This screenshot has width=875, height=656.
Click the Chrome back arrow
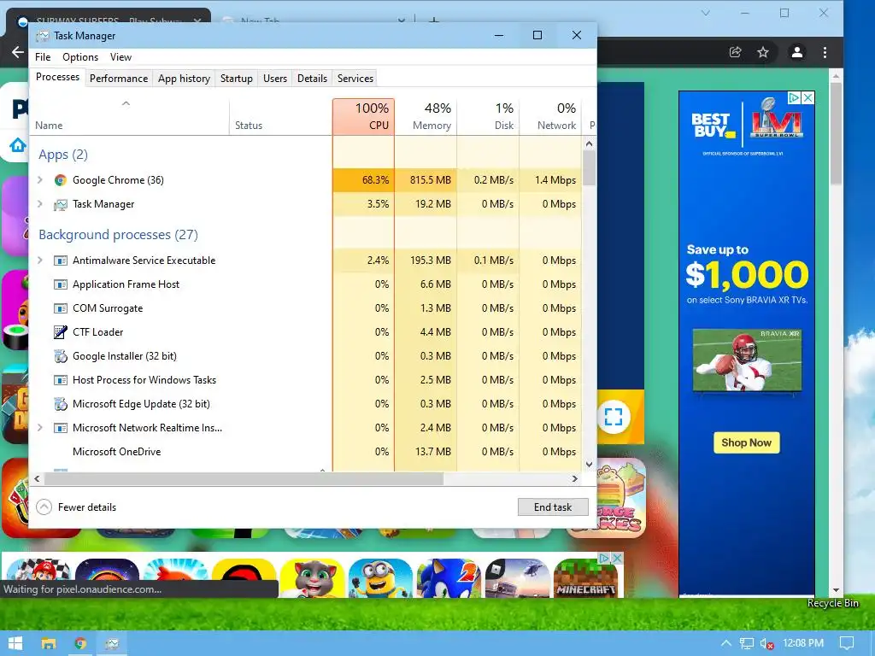[18, 52]
